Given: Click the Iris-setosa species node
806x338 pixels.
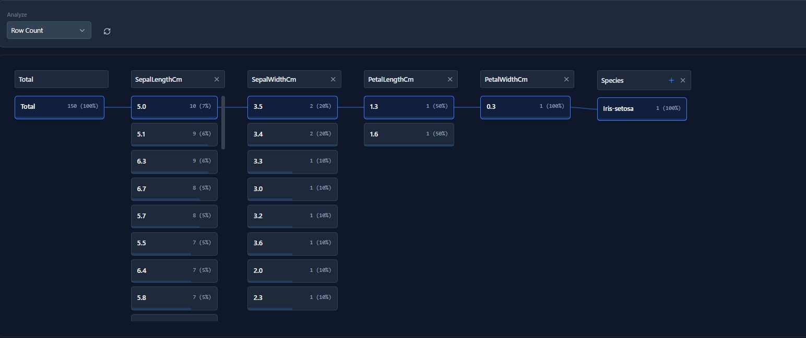Looking at the screenshot, I should tap(642, 109).
